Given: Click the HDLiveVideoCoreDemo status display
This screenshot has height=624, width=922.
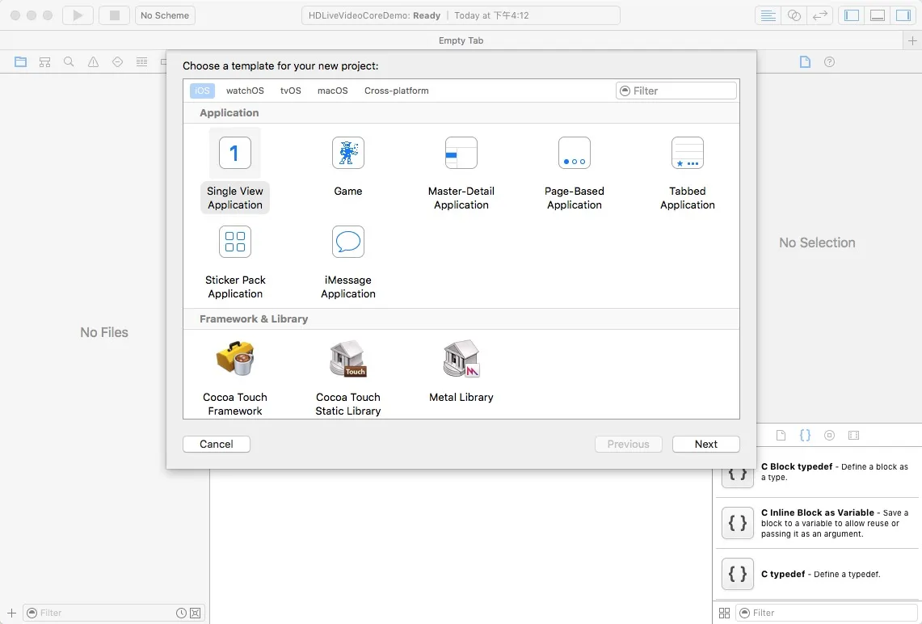Looking at the screenshot, I should 461,15.
